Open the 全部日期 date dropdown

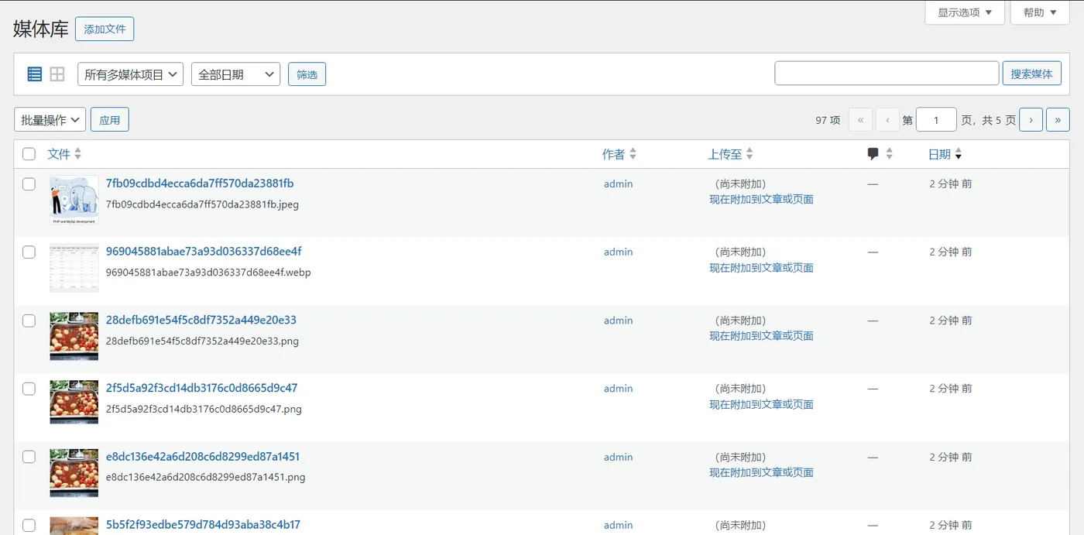235,74
